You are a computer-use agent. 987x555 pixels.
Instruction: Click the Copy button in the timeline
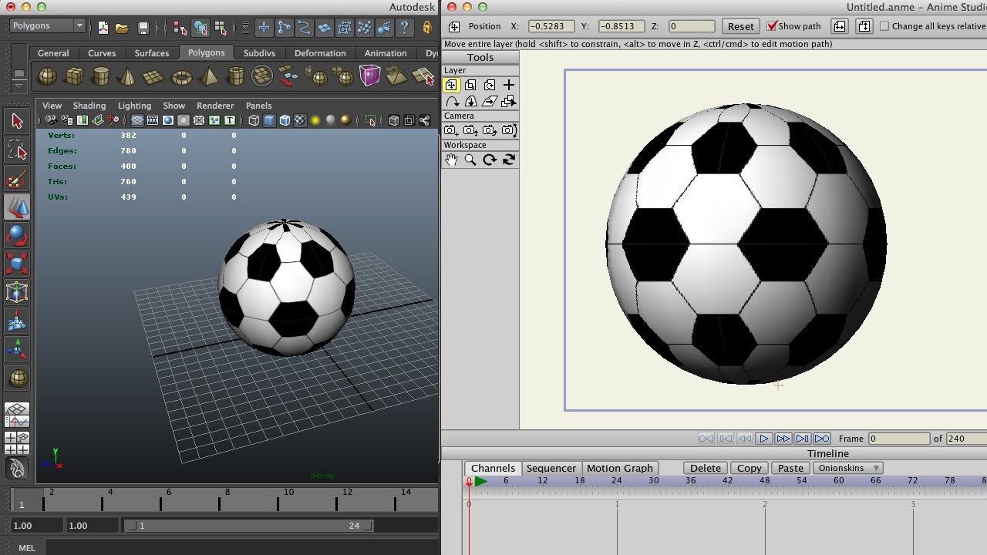[750, 468]
